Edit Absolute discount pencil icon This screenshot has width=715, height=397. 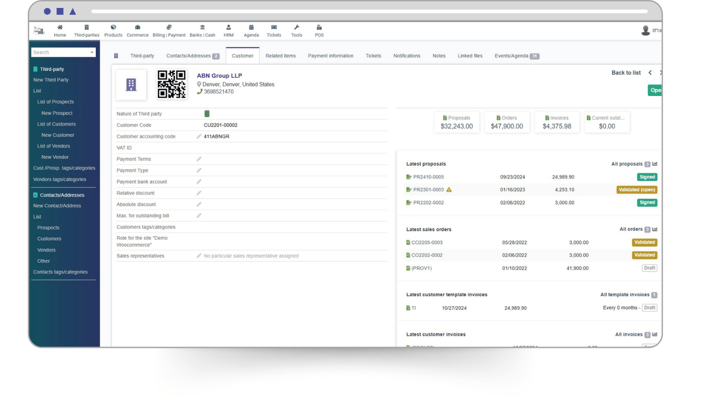pyautogui.click(x=199, y=204)
